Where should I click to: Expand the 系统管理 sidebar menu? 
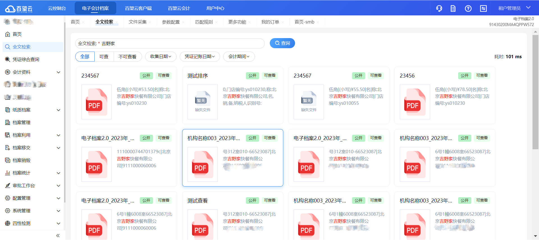pyautogui.click(x=58, y=211)
